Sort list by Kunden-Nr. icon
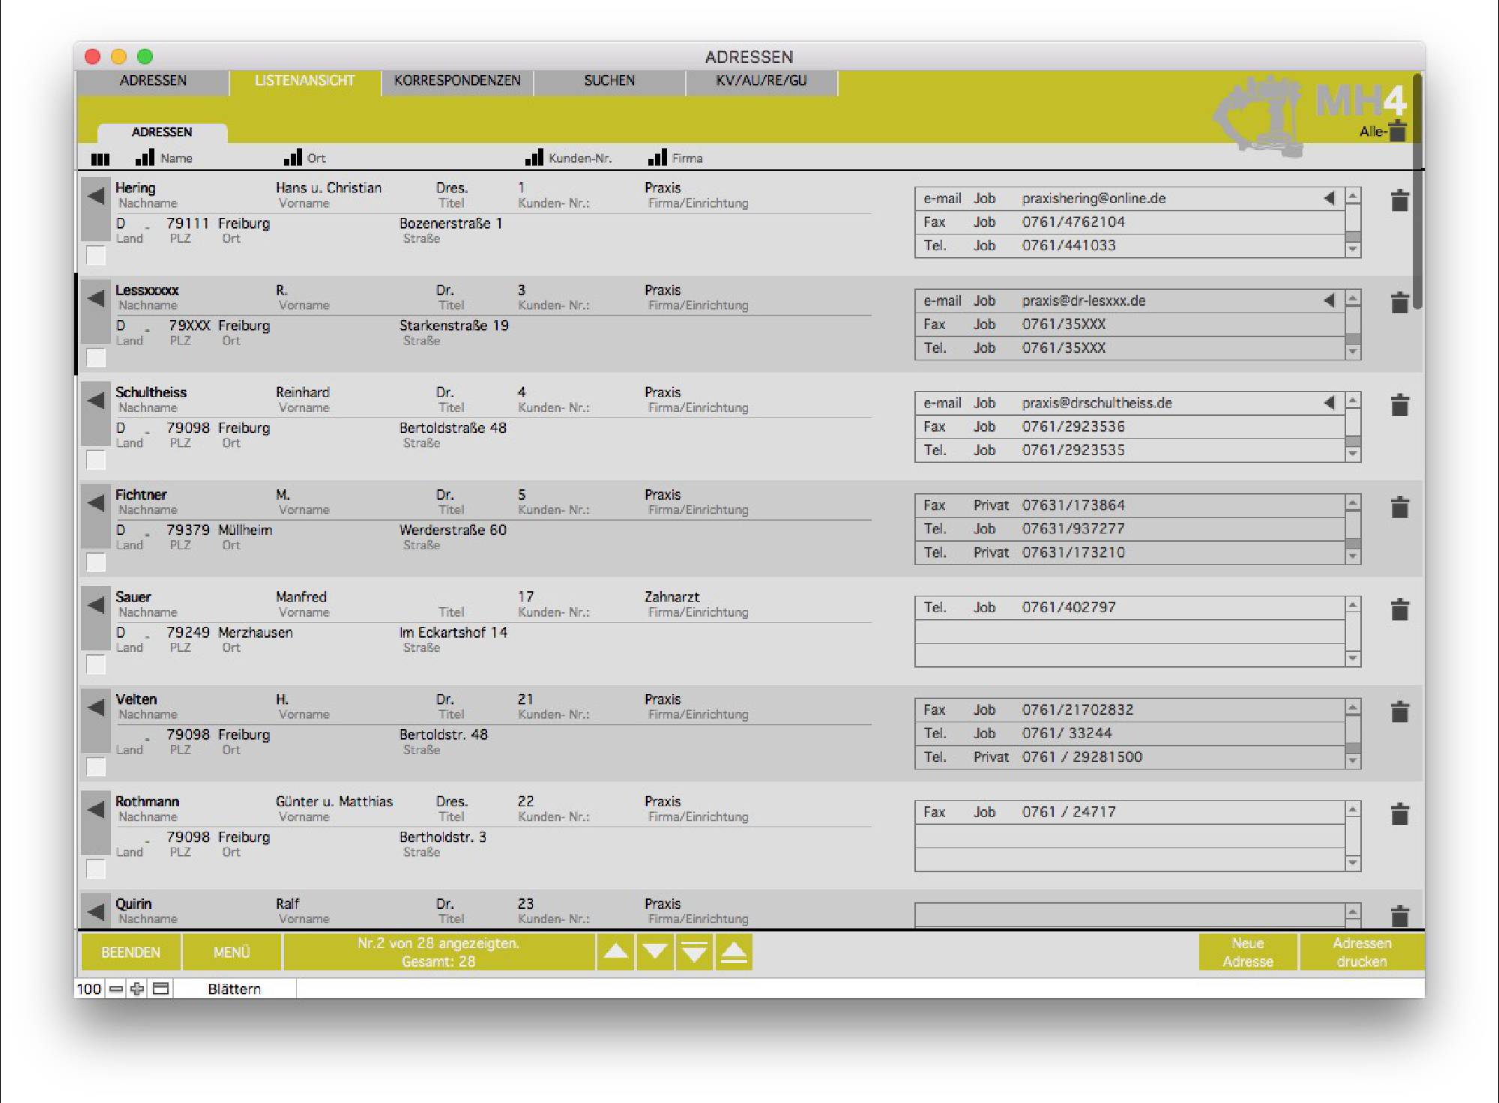Screen dimensions: 1499x1103 click(534, 157)
